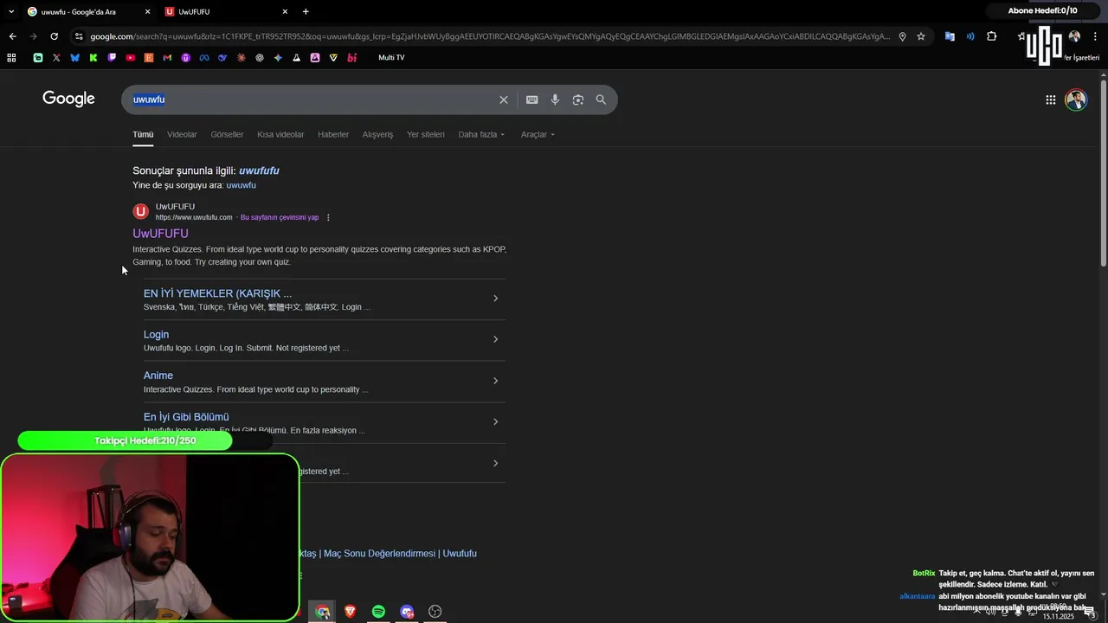Search instead for uwuwfu
The width and height of the screenshot is (1108, 623).
point(241,185)
